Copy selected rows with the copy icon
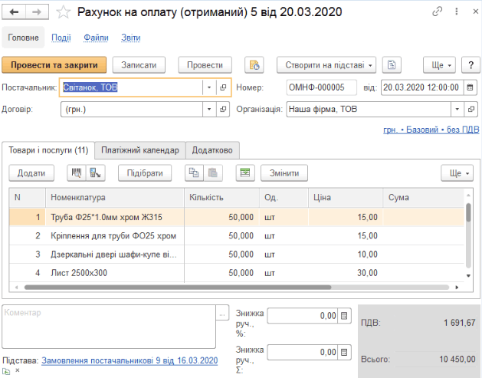Screen dimensions: 482x378 click(x=194, y=173)
